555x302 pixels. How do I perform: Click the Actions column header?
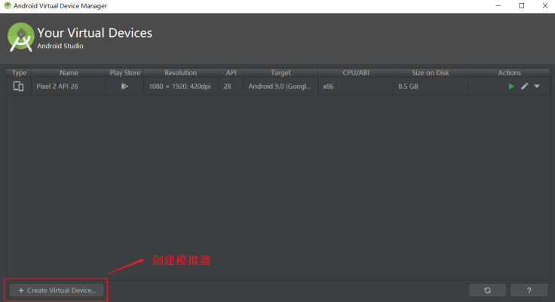coord(509,73)
